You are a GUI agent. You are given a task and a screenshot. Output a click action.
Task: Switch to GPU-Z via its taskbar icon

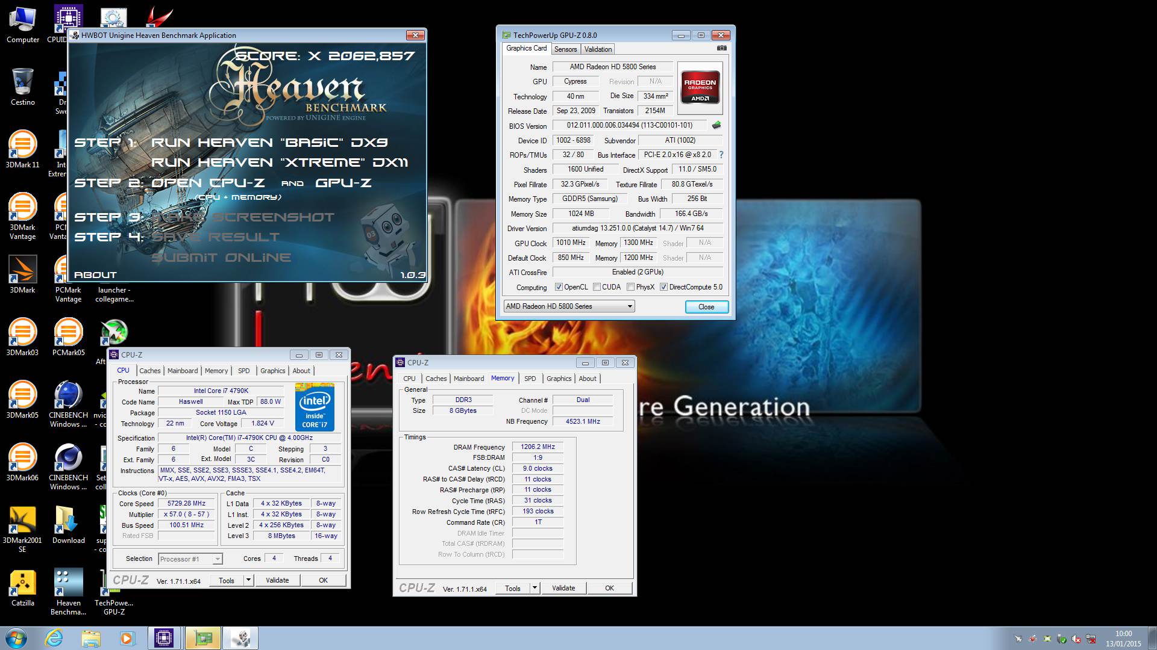pyautogui.click(x=203, y=638)
